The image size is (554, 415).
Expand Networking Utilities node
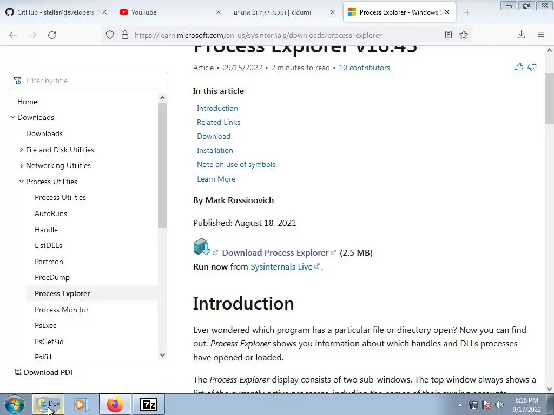point(21,165)
